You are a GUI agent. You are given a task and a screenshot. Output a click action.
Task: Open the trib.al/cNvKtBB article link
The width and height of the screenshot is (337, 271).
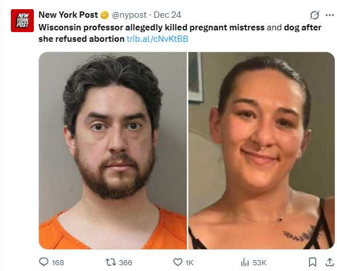158,39
